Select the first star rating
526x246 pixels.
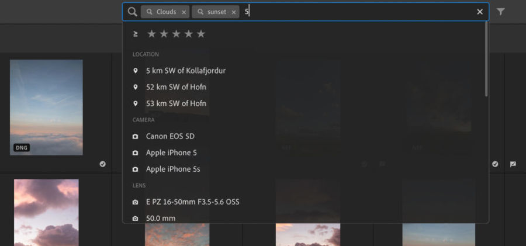coord(152,34)
